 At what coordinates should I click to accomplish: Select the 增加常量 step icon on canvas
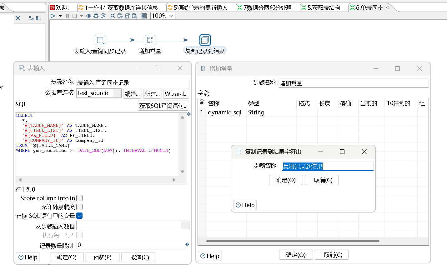[x=150, y=40]
